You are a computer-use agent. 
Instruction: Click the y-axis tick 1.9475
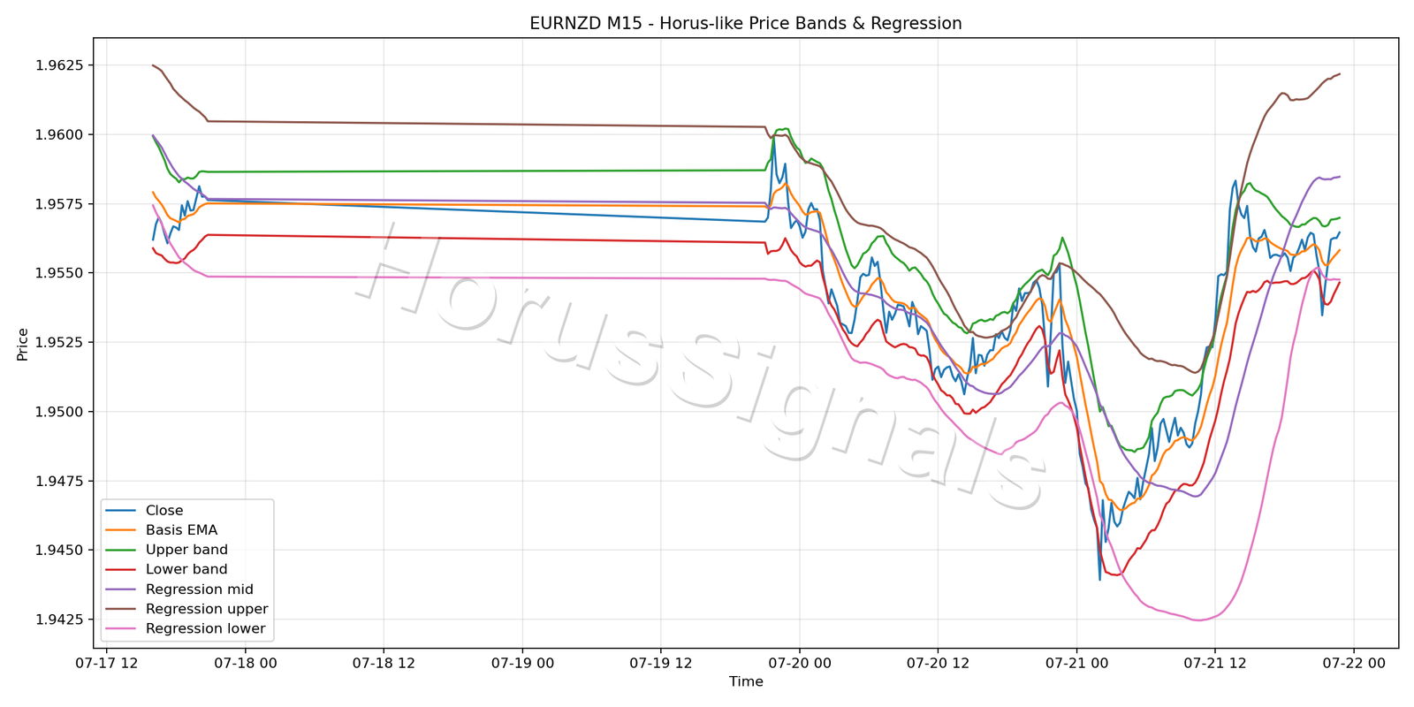[x=59, y=481]
